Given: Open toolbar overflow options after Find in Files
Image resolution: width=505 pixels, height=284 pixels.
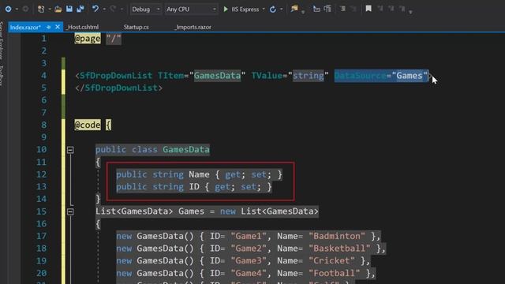Looking at the screenshot, I should (x=303, y=12).
